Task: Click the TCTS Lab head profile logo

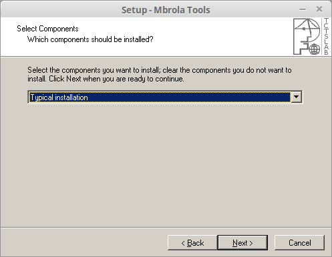Action: [307, 37]
